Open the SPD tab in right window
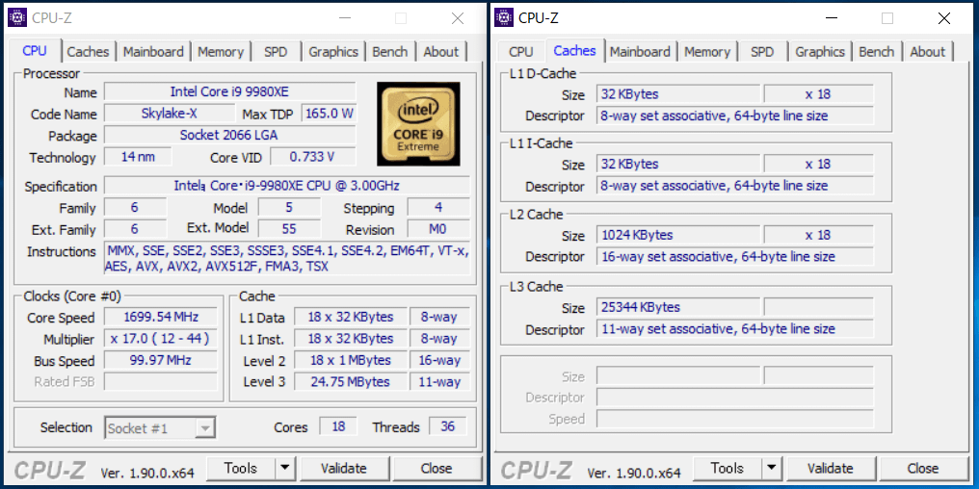This screenshot has height=489, width=979. pyautogui.click(x=762, y=52)
